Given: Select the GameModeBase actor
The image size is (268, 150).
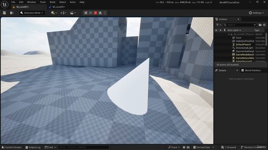Looking at the screenshot, I should (x=245, y=55).
